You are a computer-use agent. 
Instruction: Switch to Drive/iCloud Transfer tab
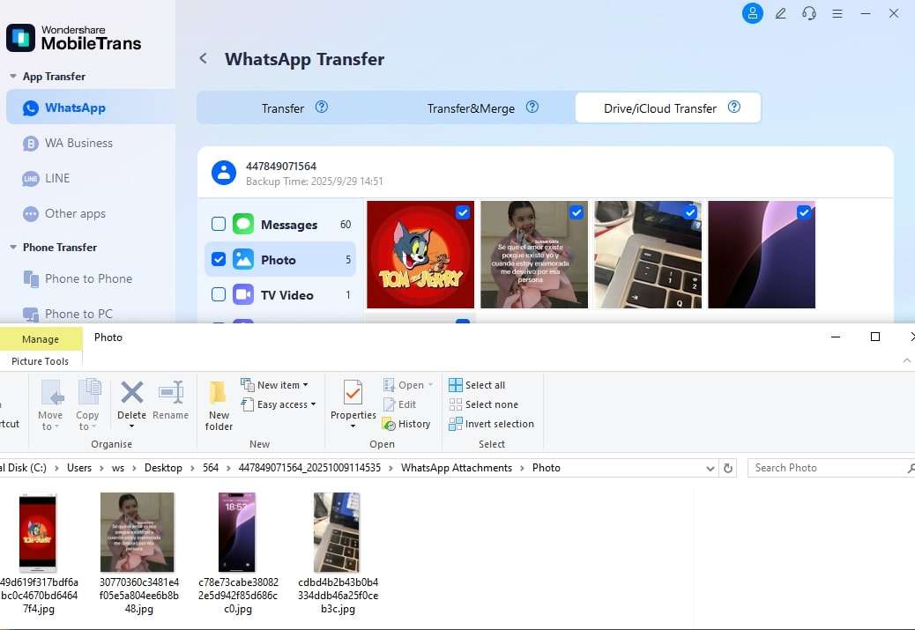(667, 108)
